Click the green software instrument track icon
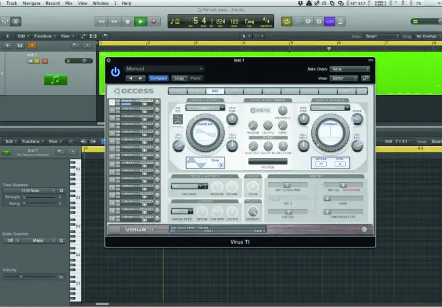The image size is (442, 307). coord(56,80)
